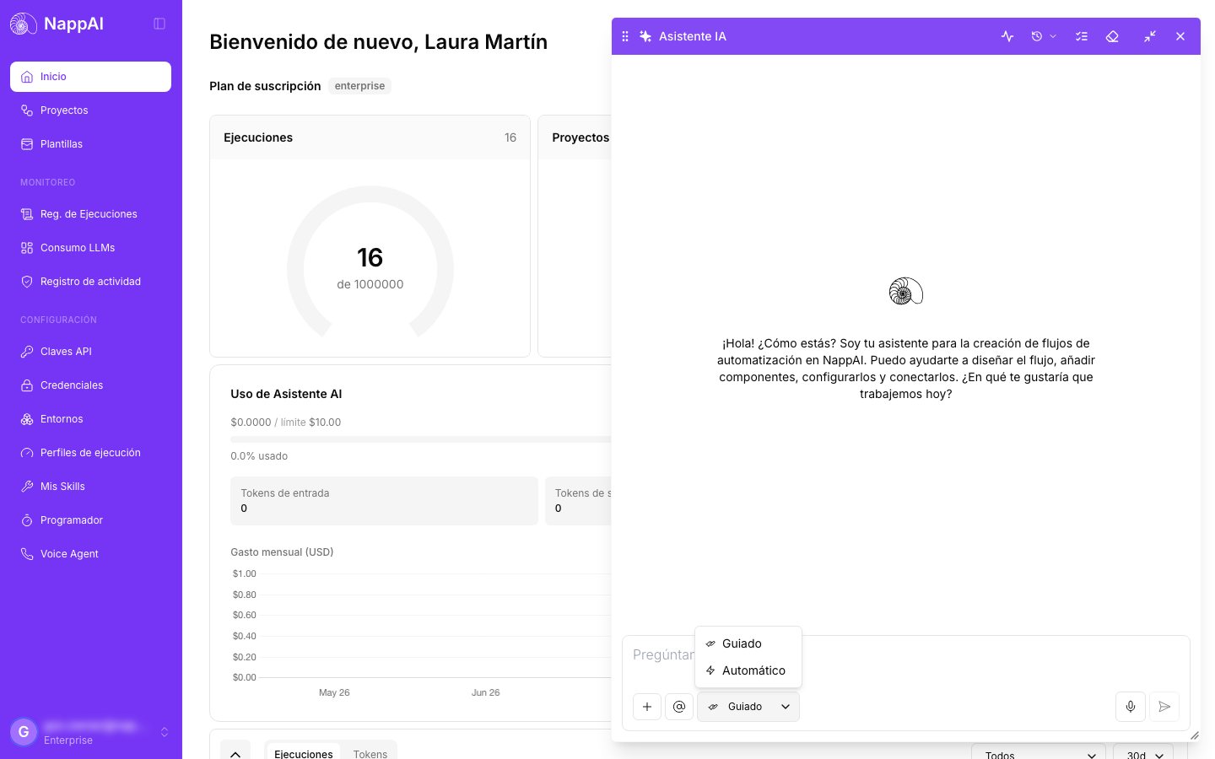Image resolution: width=1215 pixels, height=759 pixels.
Task: Click the NappAI nautilus logo
Action: tap(24, 24)
